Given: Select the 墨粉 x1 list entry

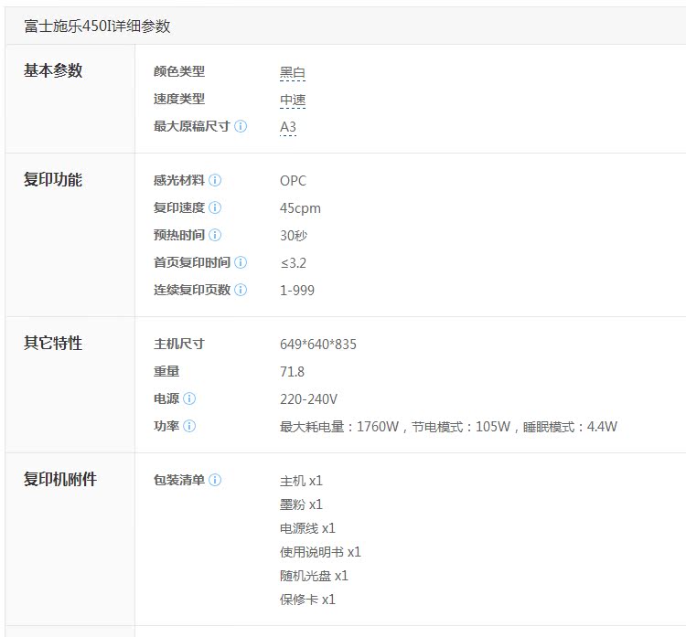Looking at the screenshot, I should click(301, 504).
